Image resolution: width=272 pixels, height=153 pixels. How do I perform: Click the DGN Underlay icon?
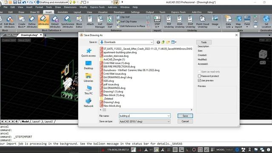[x=180, y=22]
